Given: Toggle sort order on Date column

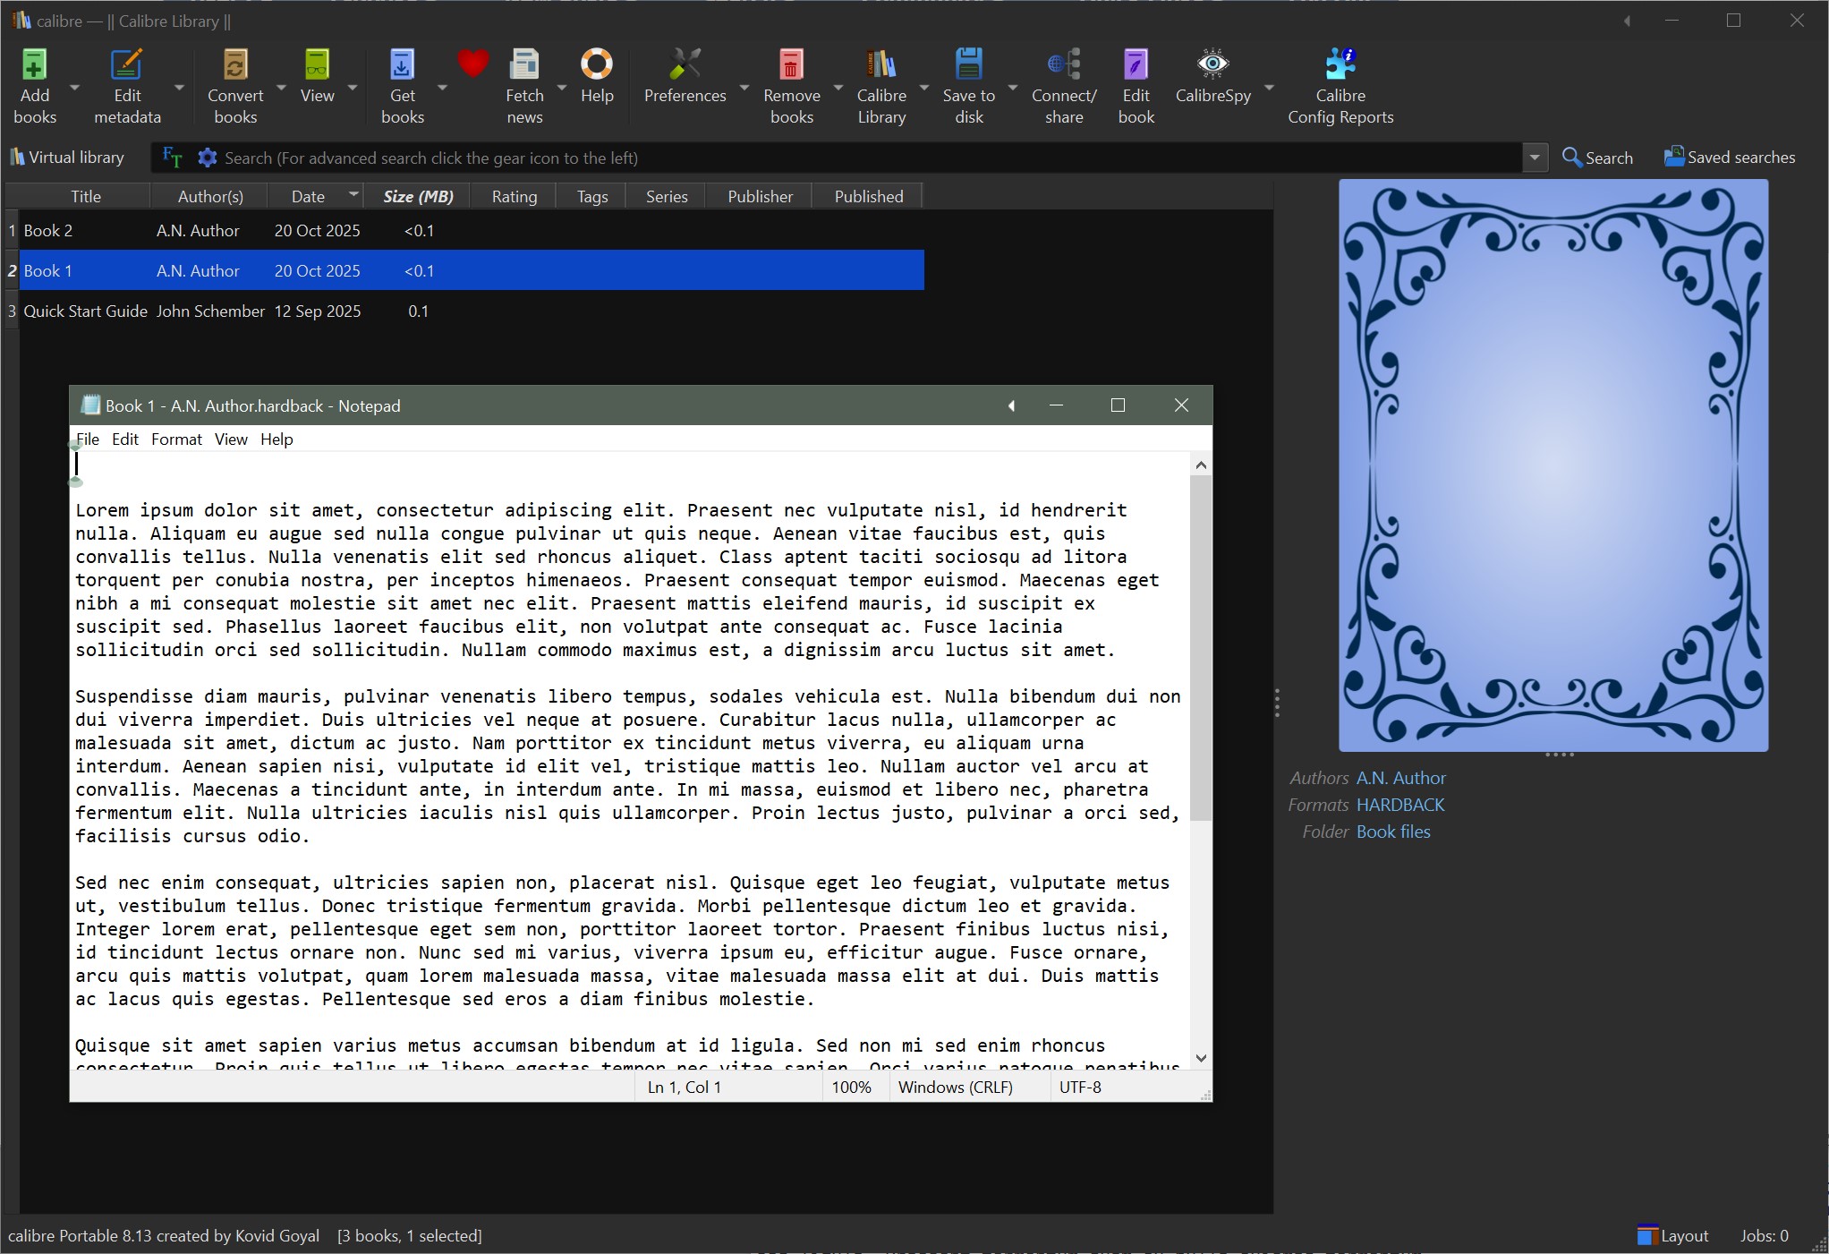Looking at the screenshot, I should (308, 196).
